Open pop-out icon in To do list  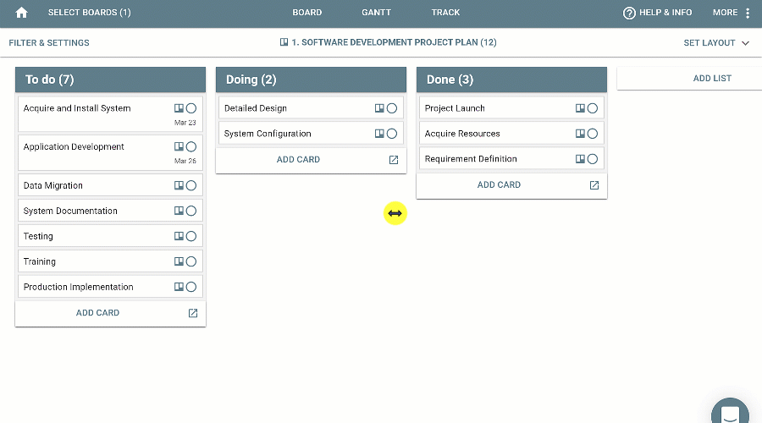coord(192,313)
